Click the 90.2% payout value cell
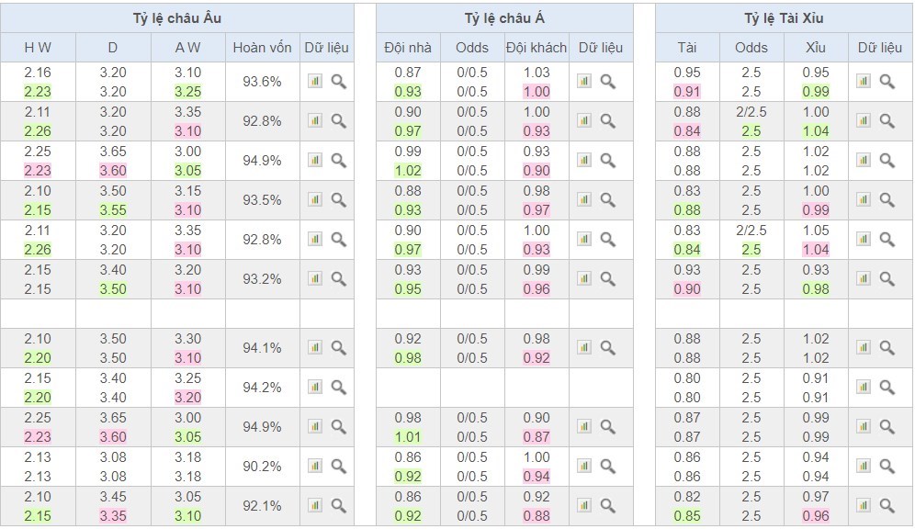The width and height of the screenshot is (915, 529). coord(262,466)
